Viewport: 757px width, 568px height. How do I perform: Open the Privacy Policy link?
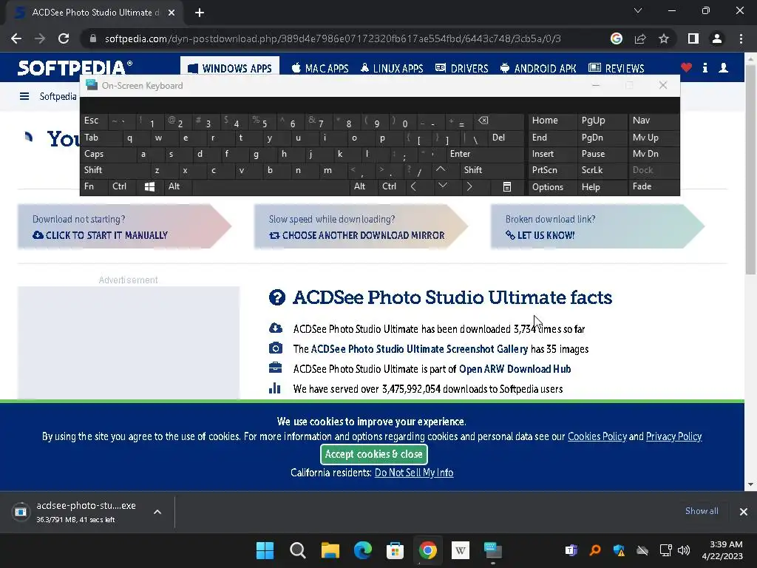(673, 436)
